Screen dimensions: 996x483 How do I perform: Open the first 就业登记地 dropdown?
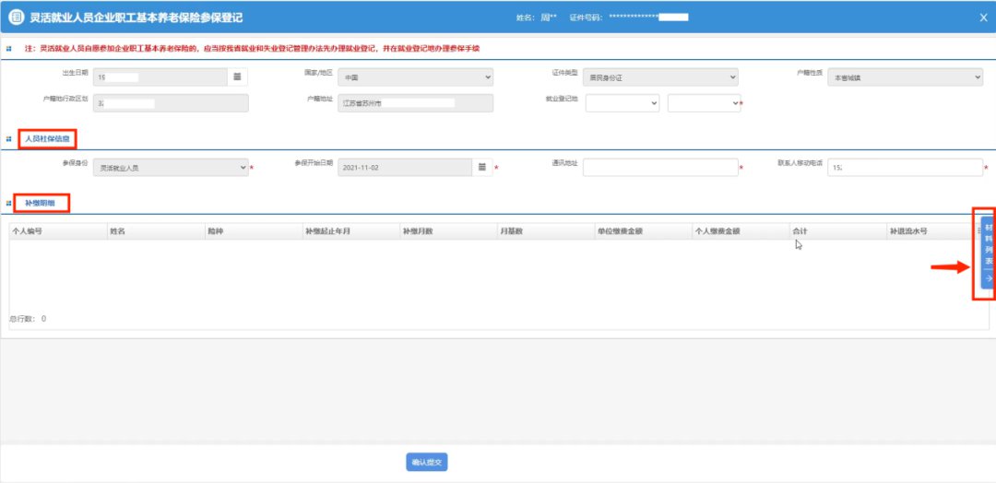pos(622,103)
